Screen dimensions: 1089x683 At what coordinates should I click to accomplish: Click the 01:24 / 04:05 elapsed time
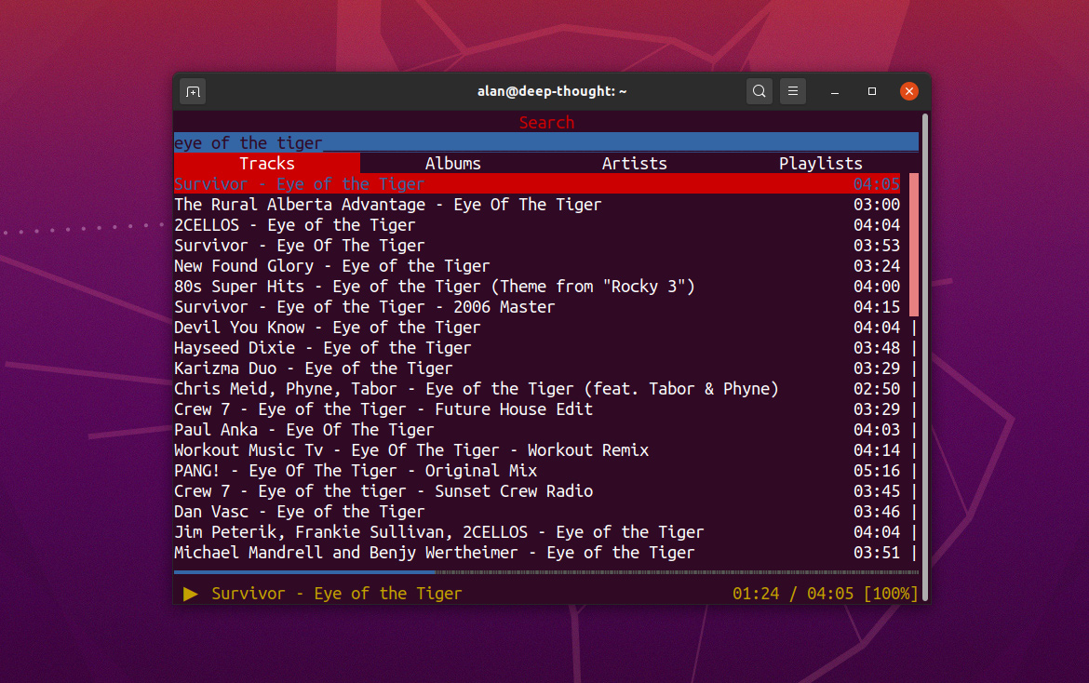[792, 594]
